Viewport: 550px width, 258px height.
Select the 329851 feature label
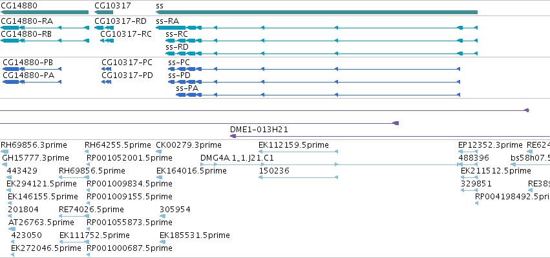click(476, 184)
